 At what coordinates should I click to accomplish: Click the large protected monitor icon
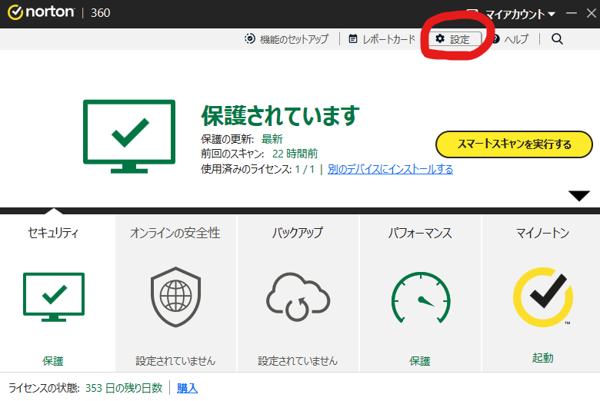[x=129, y=137]
